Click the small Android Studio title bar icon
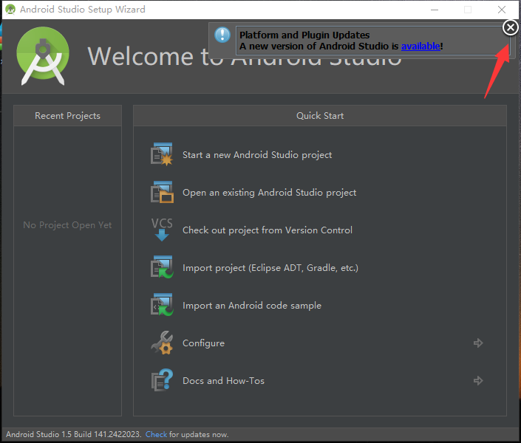Image resolution: width=521 pixels, height=443 pixels. click(x=10, y=10)
